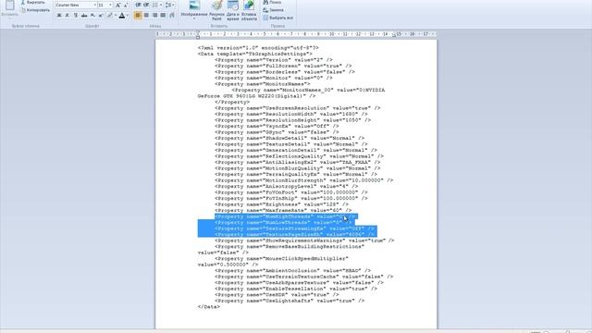Click the xml version header line
Viewport: 592px width, 333px height.
tap(258, 48)
